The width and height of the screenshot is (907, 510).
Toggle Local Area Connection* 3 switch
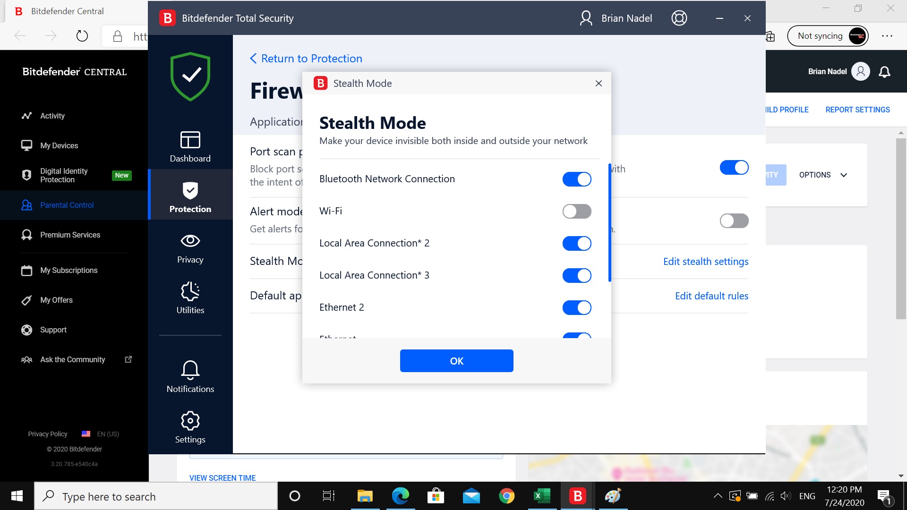pyautogui.click(x=577, y=275)
